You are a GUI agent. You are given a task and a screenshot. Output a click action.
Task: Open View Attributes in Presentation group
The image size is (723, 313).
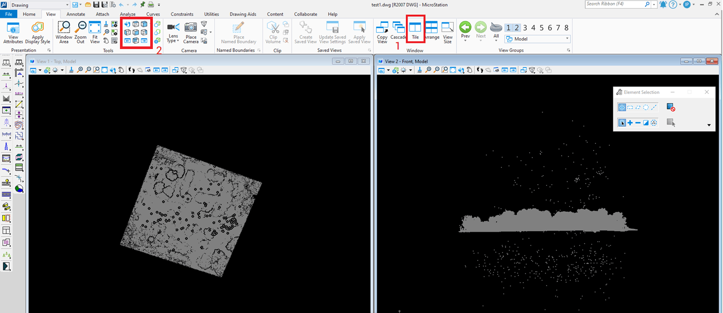13,32
